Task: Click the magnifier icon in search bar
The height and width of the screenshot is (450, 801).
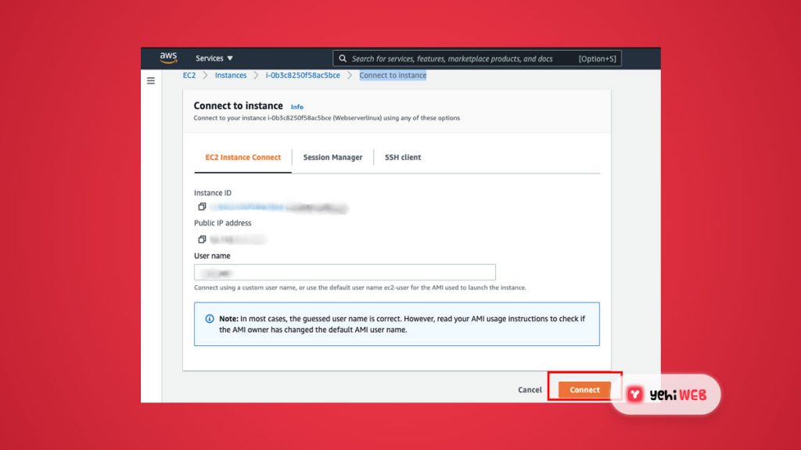Action: (342, 59)
